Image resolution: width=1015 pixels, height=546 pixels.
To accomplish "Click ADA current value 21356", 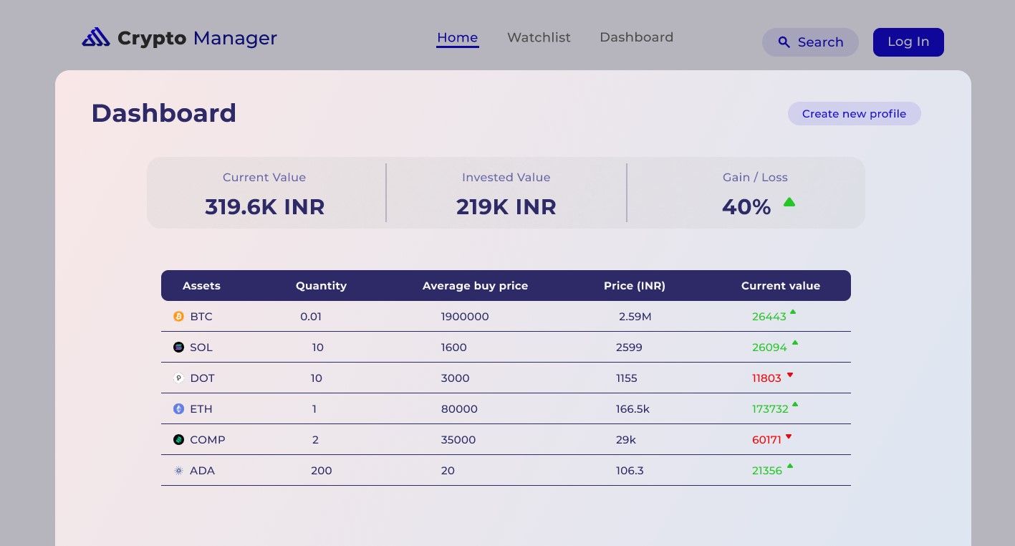I will coord(767,471).
